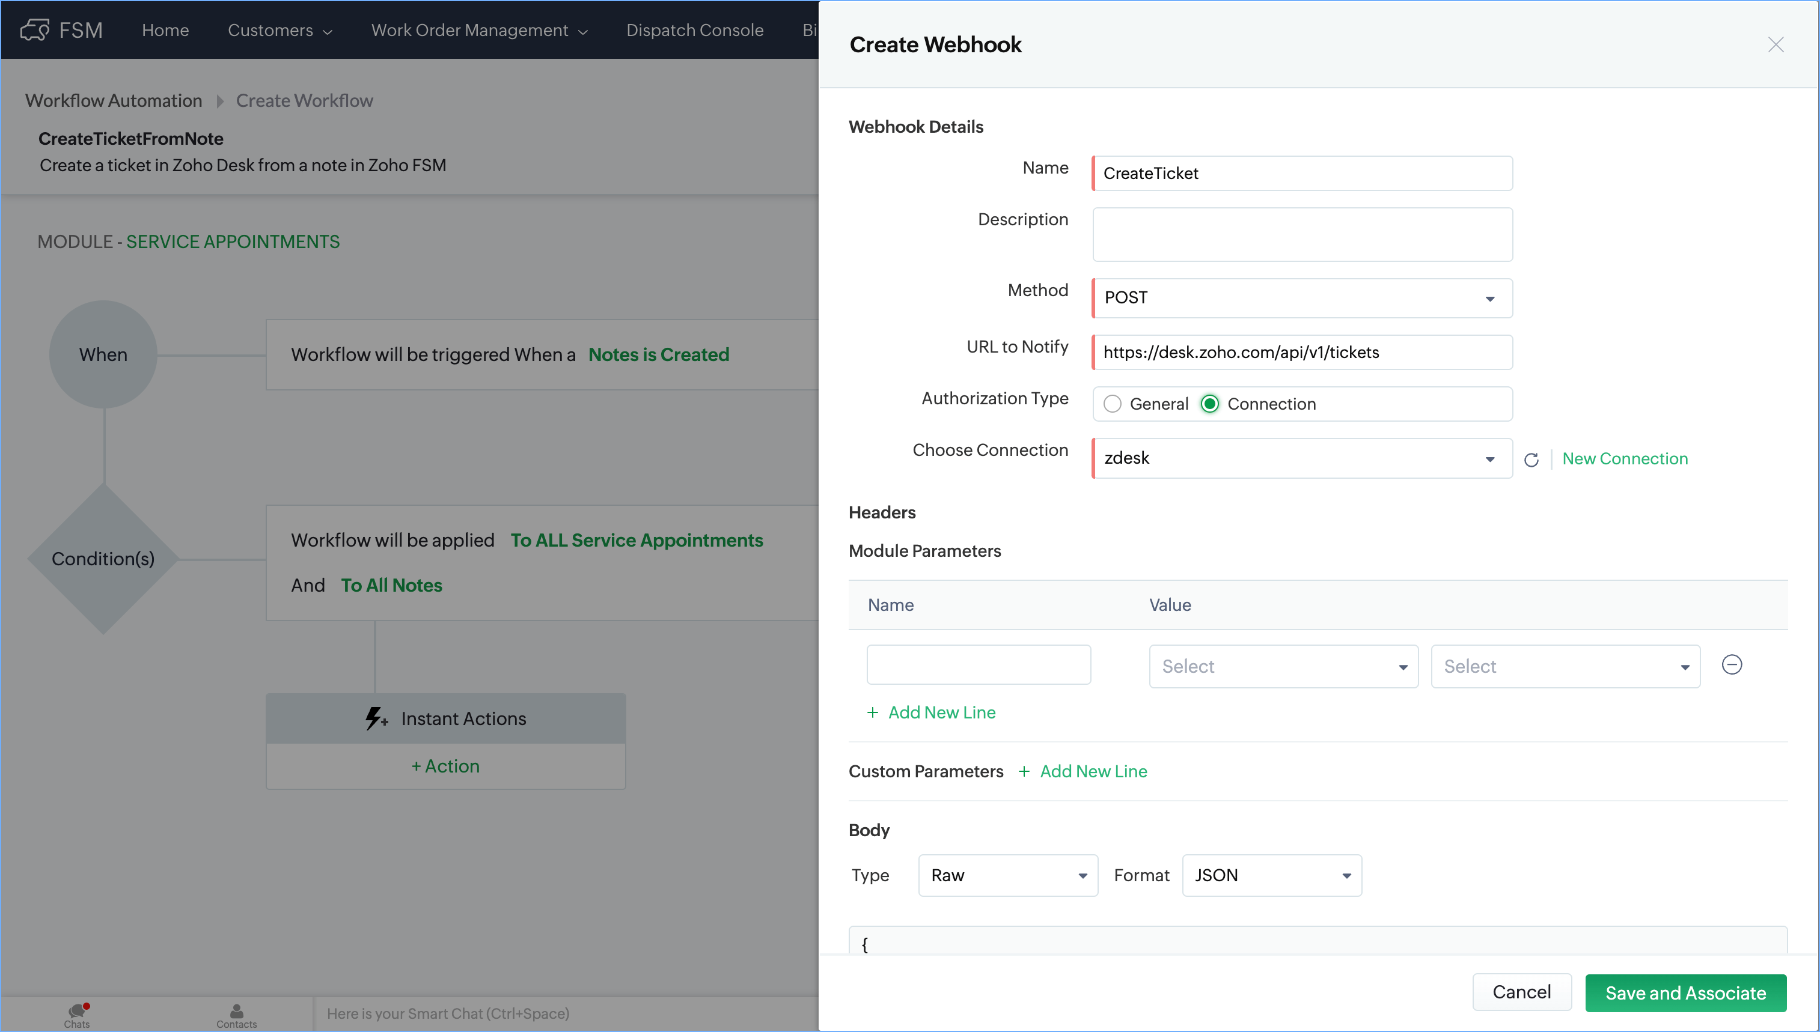Open the Method POST dropdown
1820x1032 pixels.
1302,298
